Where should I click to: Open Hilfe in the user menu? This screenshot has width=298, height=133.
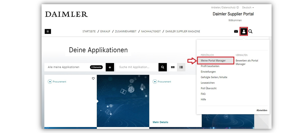(203, 99)
